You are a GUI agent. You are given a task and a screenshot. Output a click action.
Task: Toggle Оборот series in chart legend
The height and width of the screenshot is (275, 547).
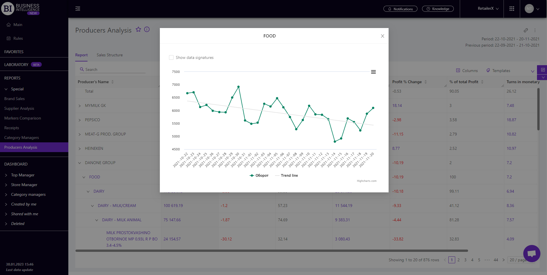coord(259,176)
